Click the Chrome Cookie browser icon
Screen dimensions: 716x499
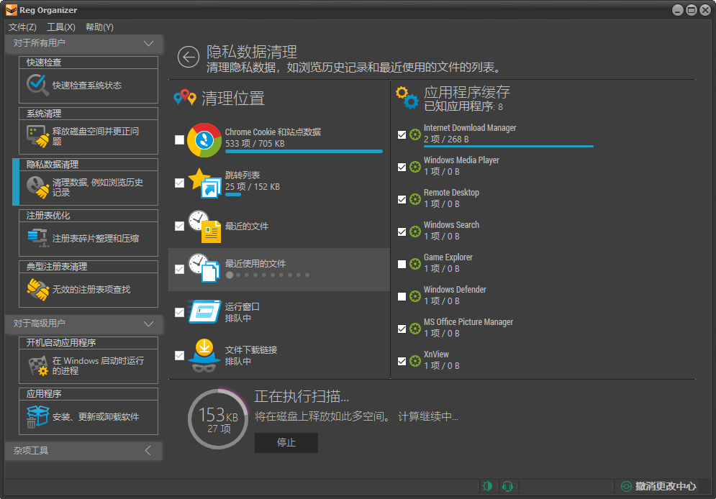coord(204,140)
